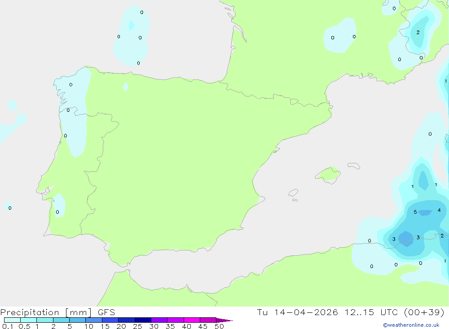Click the '4' precipitation value on the map
Screen dimensions: 449x329
tap(439, 210)
